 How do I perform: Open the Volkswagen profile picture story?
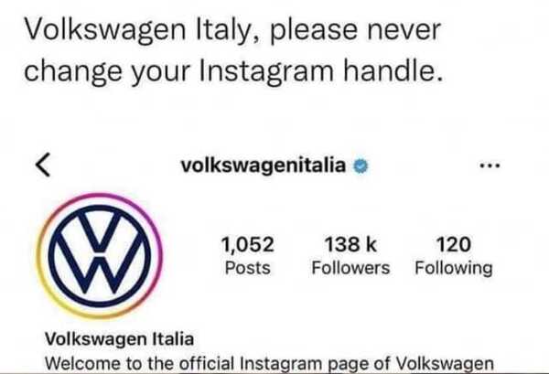point(100,256)
